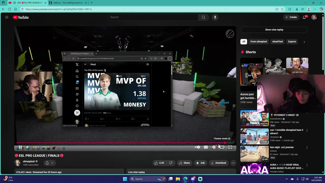Open the browser extensions puzzle icon
This screenshot has width=325, height=183.
[290, 9]
